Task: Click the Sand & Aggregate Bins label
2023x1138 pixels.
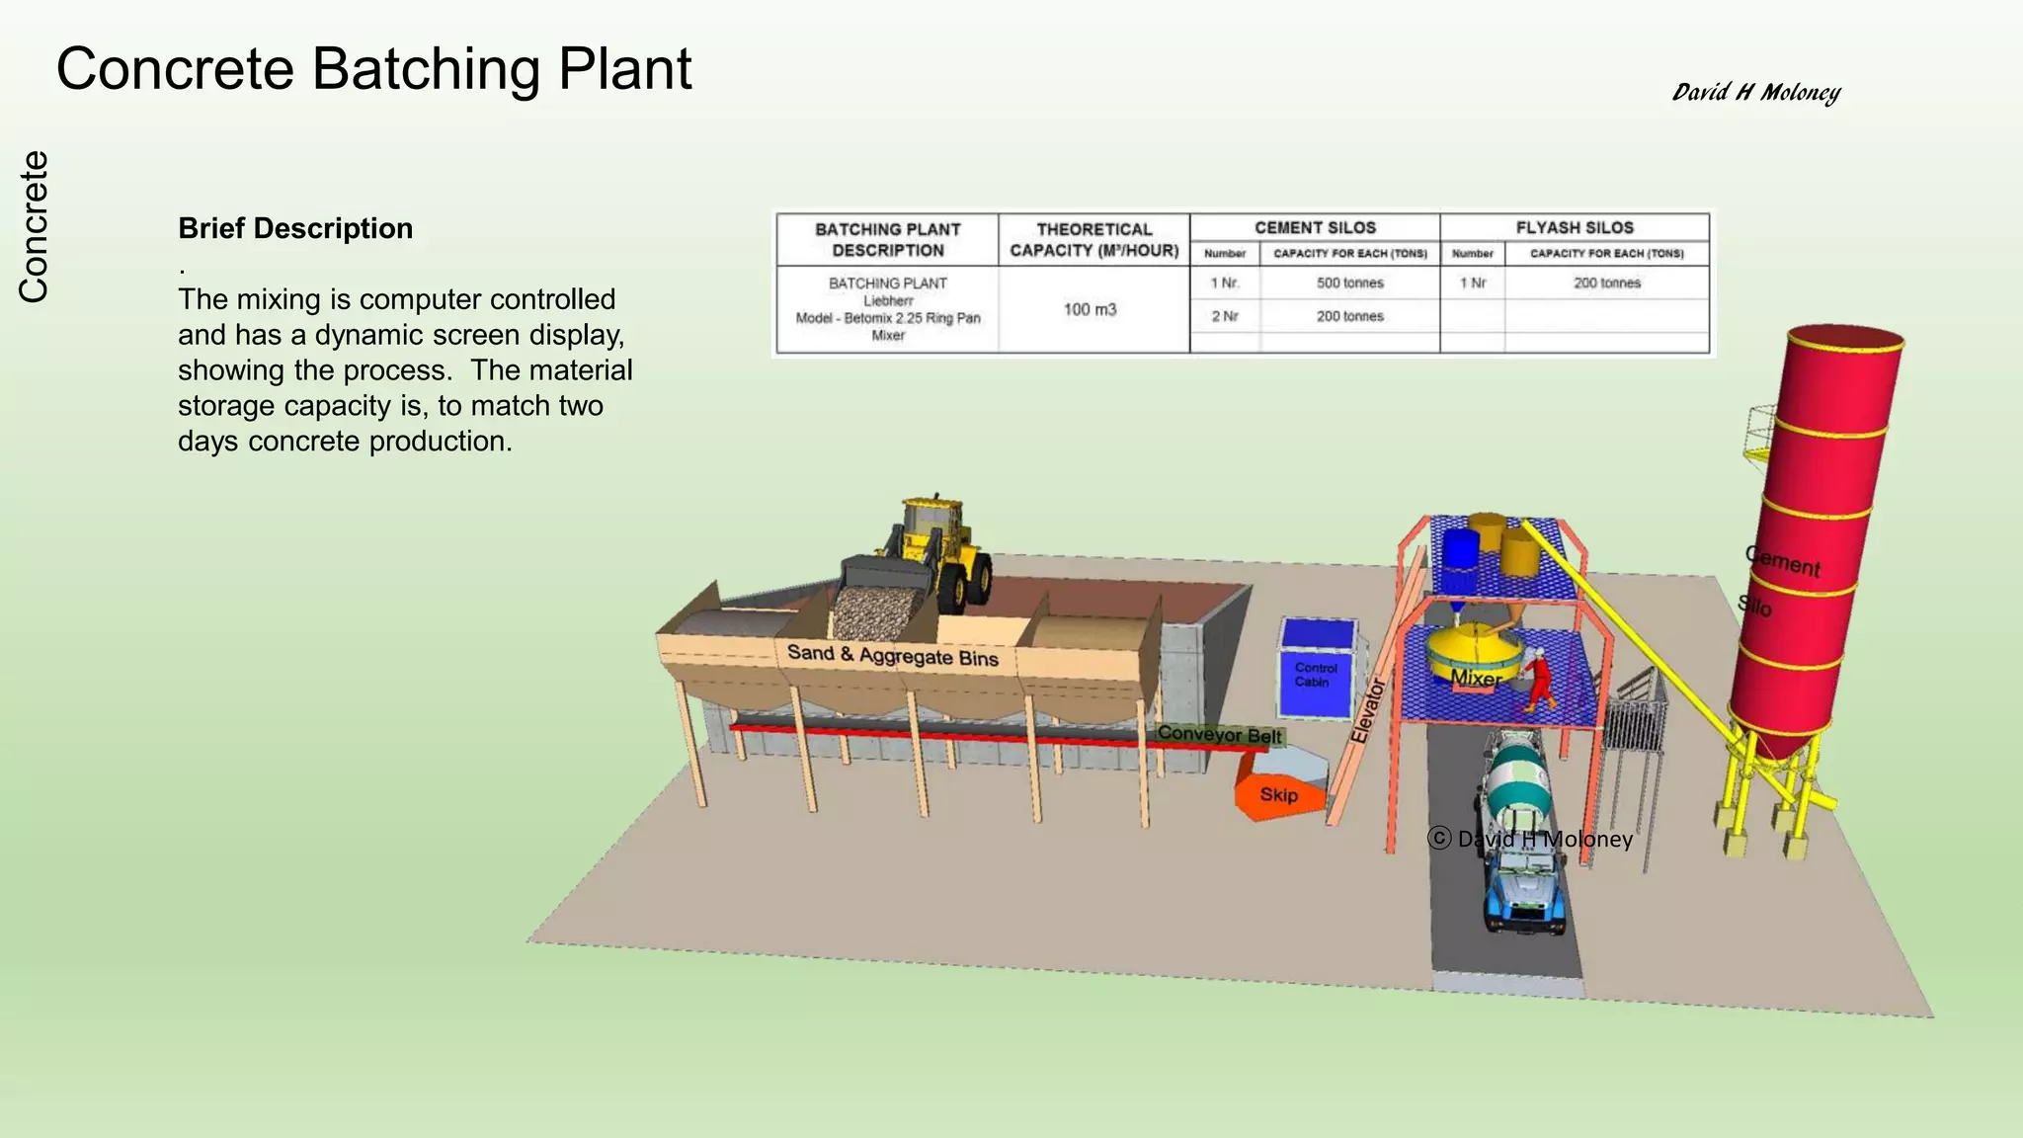Action: coord(892,655)
